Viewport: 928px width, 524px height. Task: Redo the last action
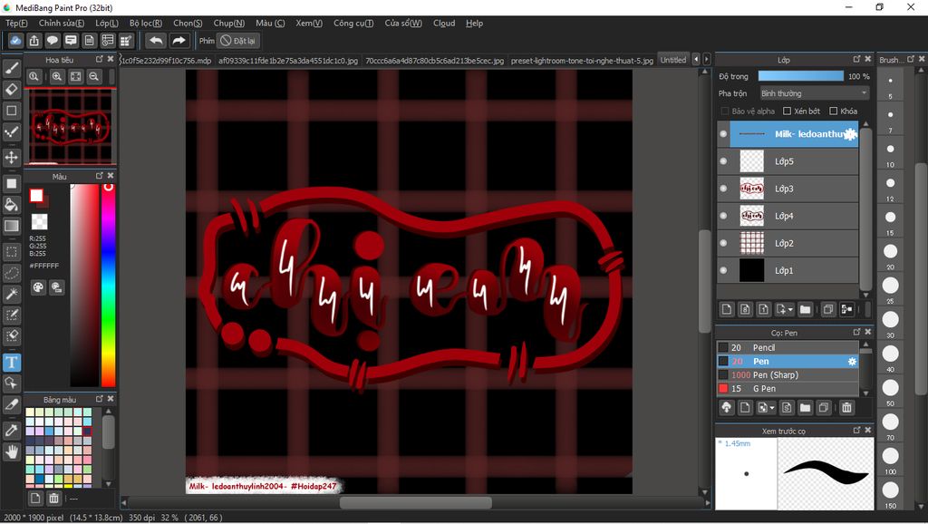(179, 40)
